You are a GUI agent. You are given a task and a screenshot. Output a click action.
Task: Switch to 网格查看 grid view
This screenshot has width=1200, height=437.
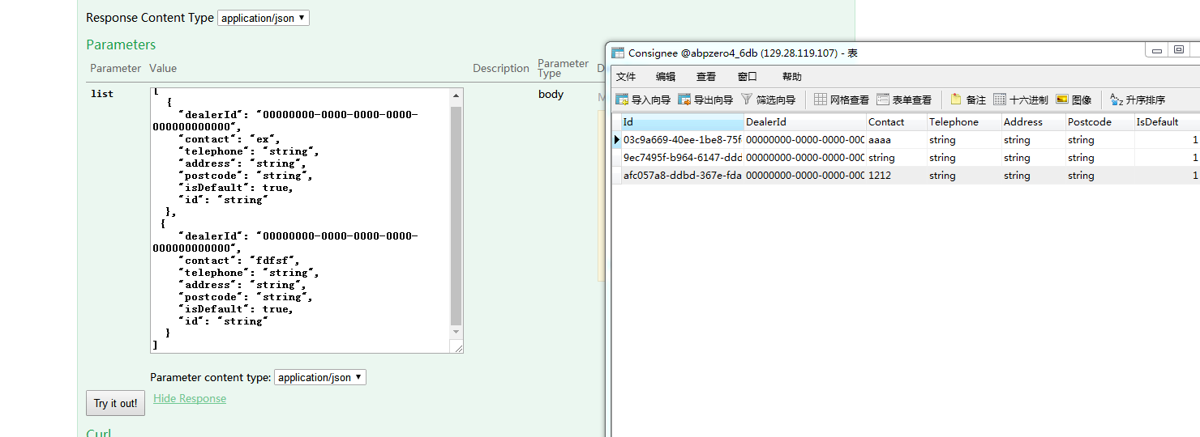click(842, 100)
